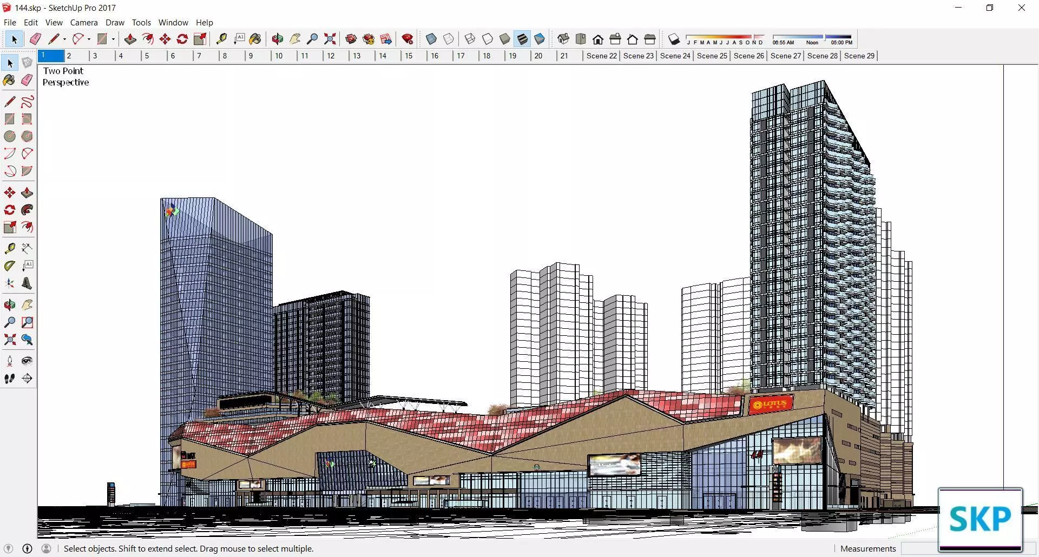
Task: Open the Extension Manager ruby icon
Action: [x=407, y=39]
